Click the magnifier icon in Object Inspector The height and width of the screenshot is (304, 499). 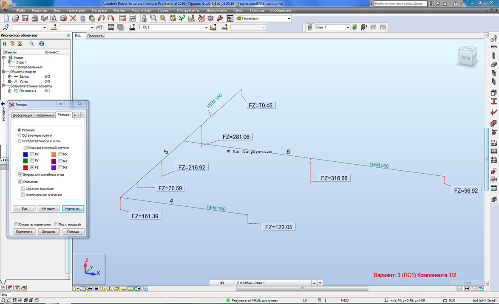point(32,44)
